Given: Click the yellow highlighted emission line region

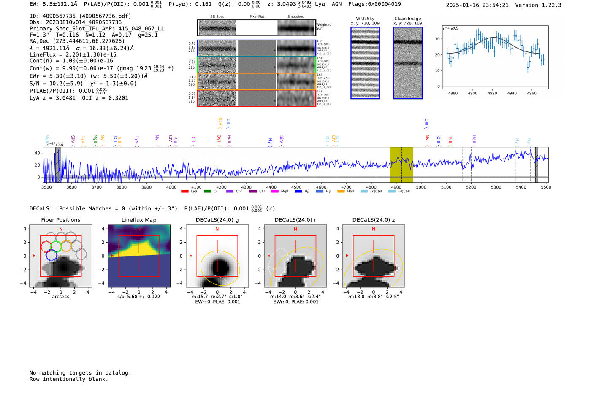Looking at the screenshot, I should click(x=401, y=165).
